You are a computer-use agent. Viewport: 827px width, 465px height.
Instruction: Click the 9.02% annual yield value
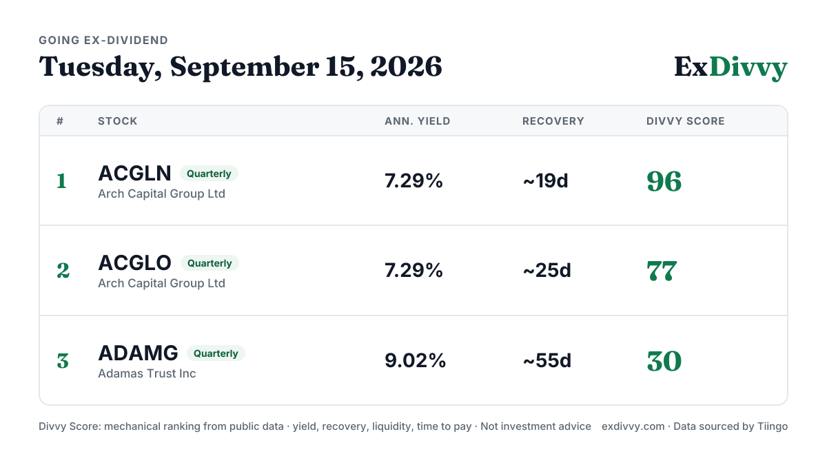point(416,361)
